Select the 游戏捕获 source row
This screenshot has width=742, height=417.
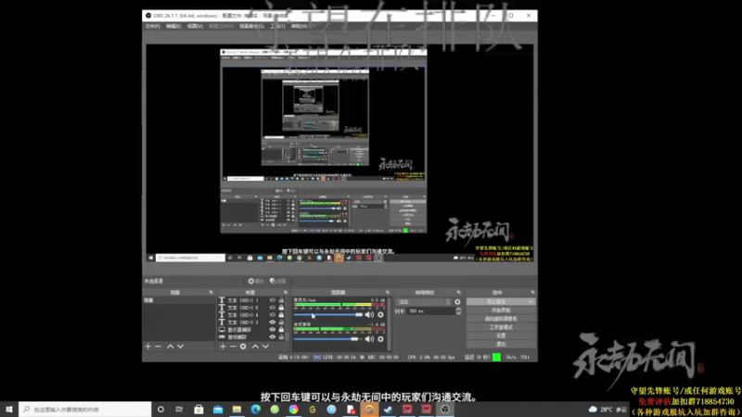(252, 337)
